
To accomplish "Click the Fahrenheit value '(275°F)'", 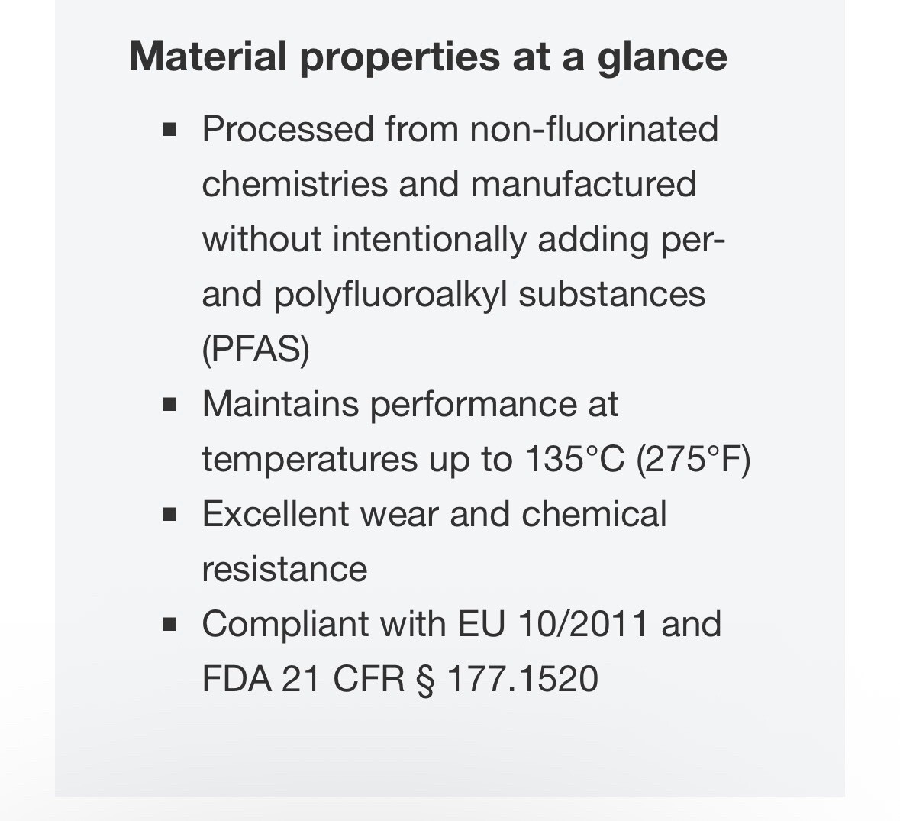I will point(693,460).
